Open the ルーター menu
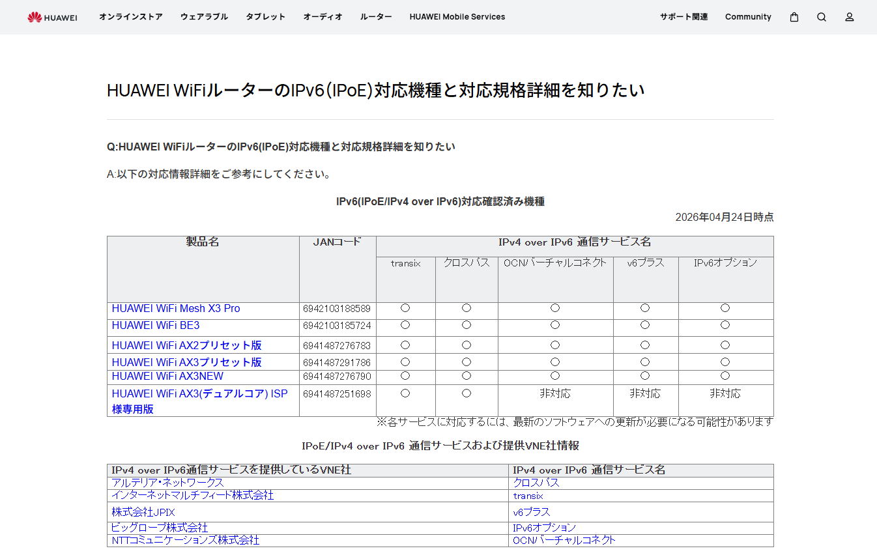The width and height of the screenshot is (877, 555). (x=377, y=17)
